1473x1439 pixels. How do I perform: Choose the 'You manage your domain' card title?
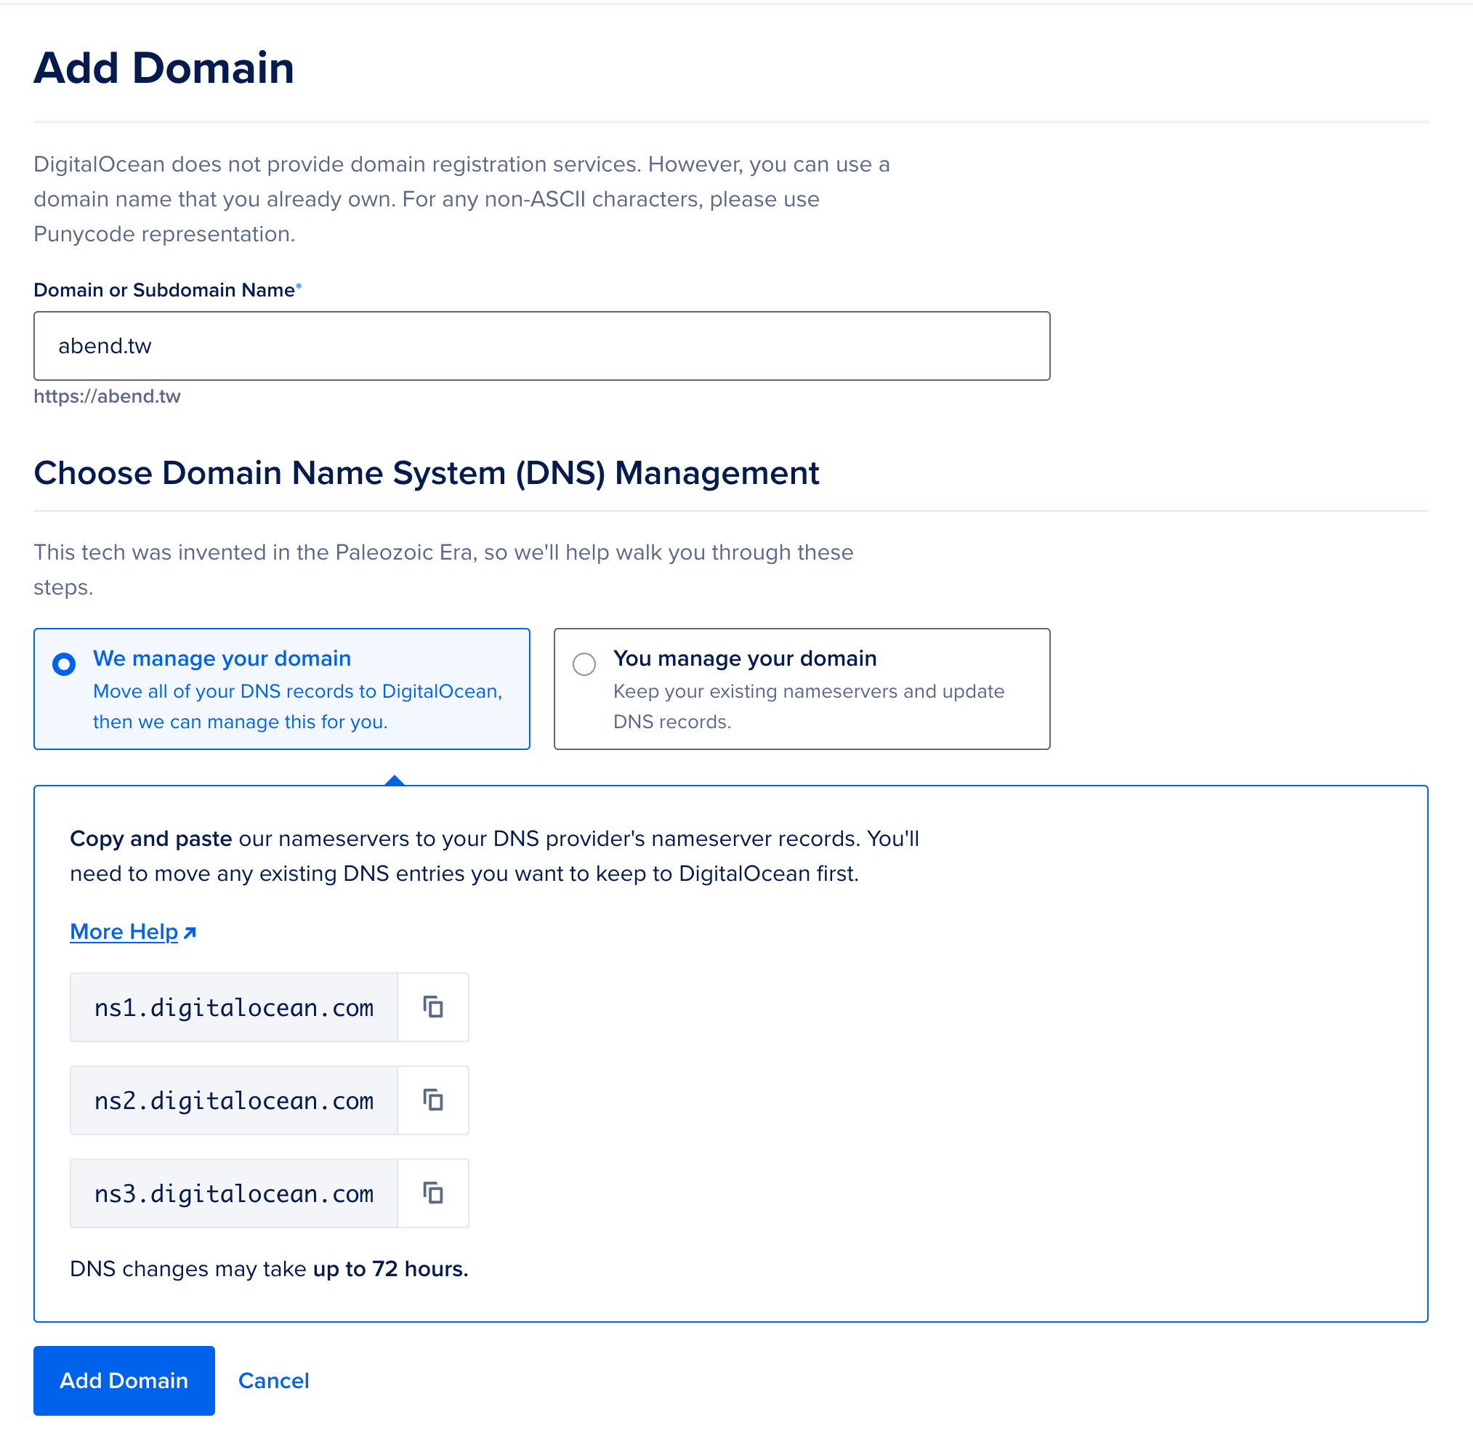pyautogui.click(x=744, y=658)
